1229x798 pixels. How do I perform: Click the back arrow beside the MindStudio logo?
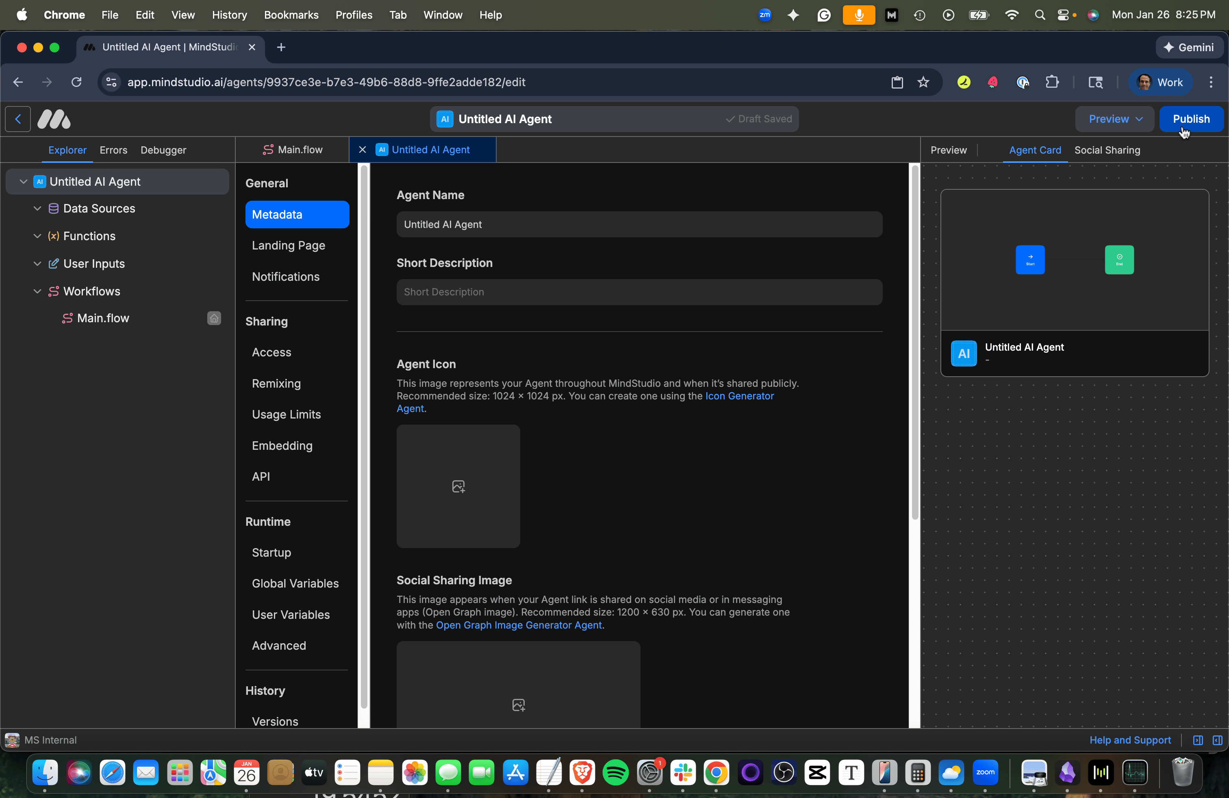click(17, 119)
